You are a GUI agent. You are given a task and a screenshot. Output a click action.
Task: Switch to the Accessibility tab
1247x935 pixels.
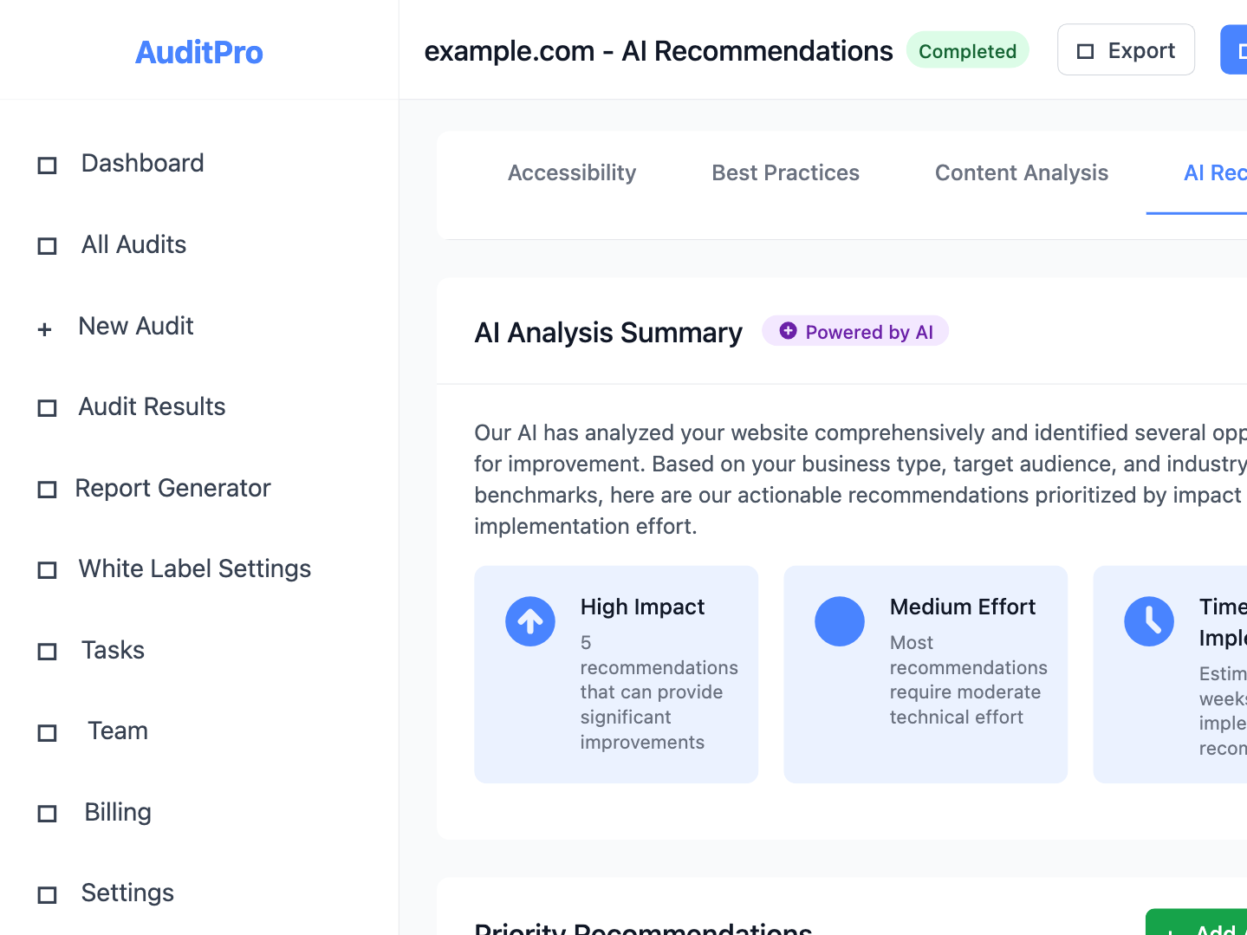572,173
